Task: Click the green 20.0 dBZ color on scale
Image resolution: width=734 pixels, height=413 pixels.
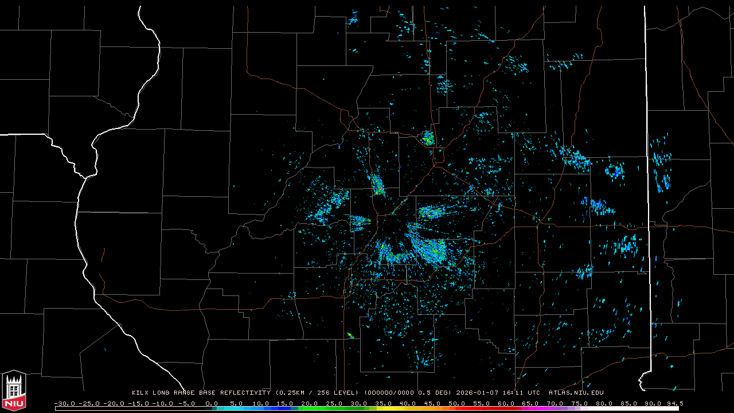Action: (310, 408)
